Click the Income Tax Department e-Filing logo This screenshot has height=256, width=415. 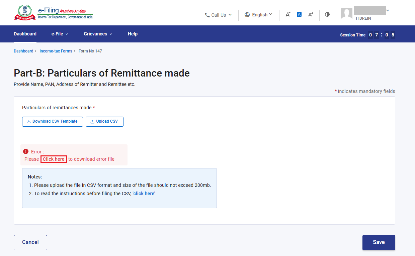point(53,13)
